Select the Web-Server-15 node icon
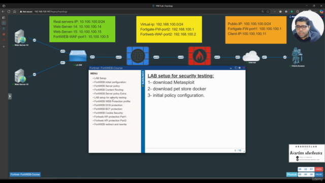325x183 pixels. click(20, 76)
